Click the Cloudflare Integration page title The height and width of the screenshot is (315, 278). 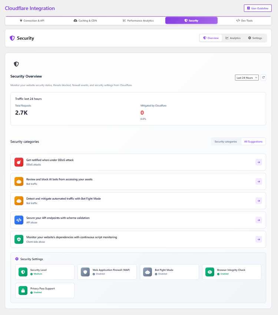point(30,8)
